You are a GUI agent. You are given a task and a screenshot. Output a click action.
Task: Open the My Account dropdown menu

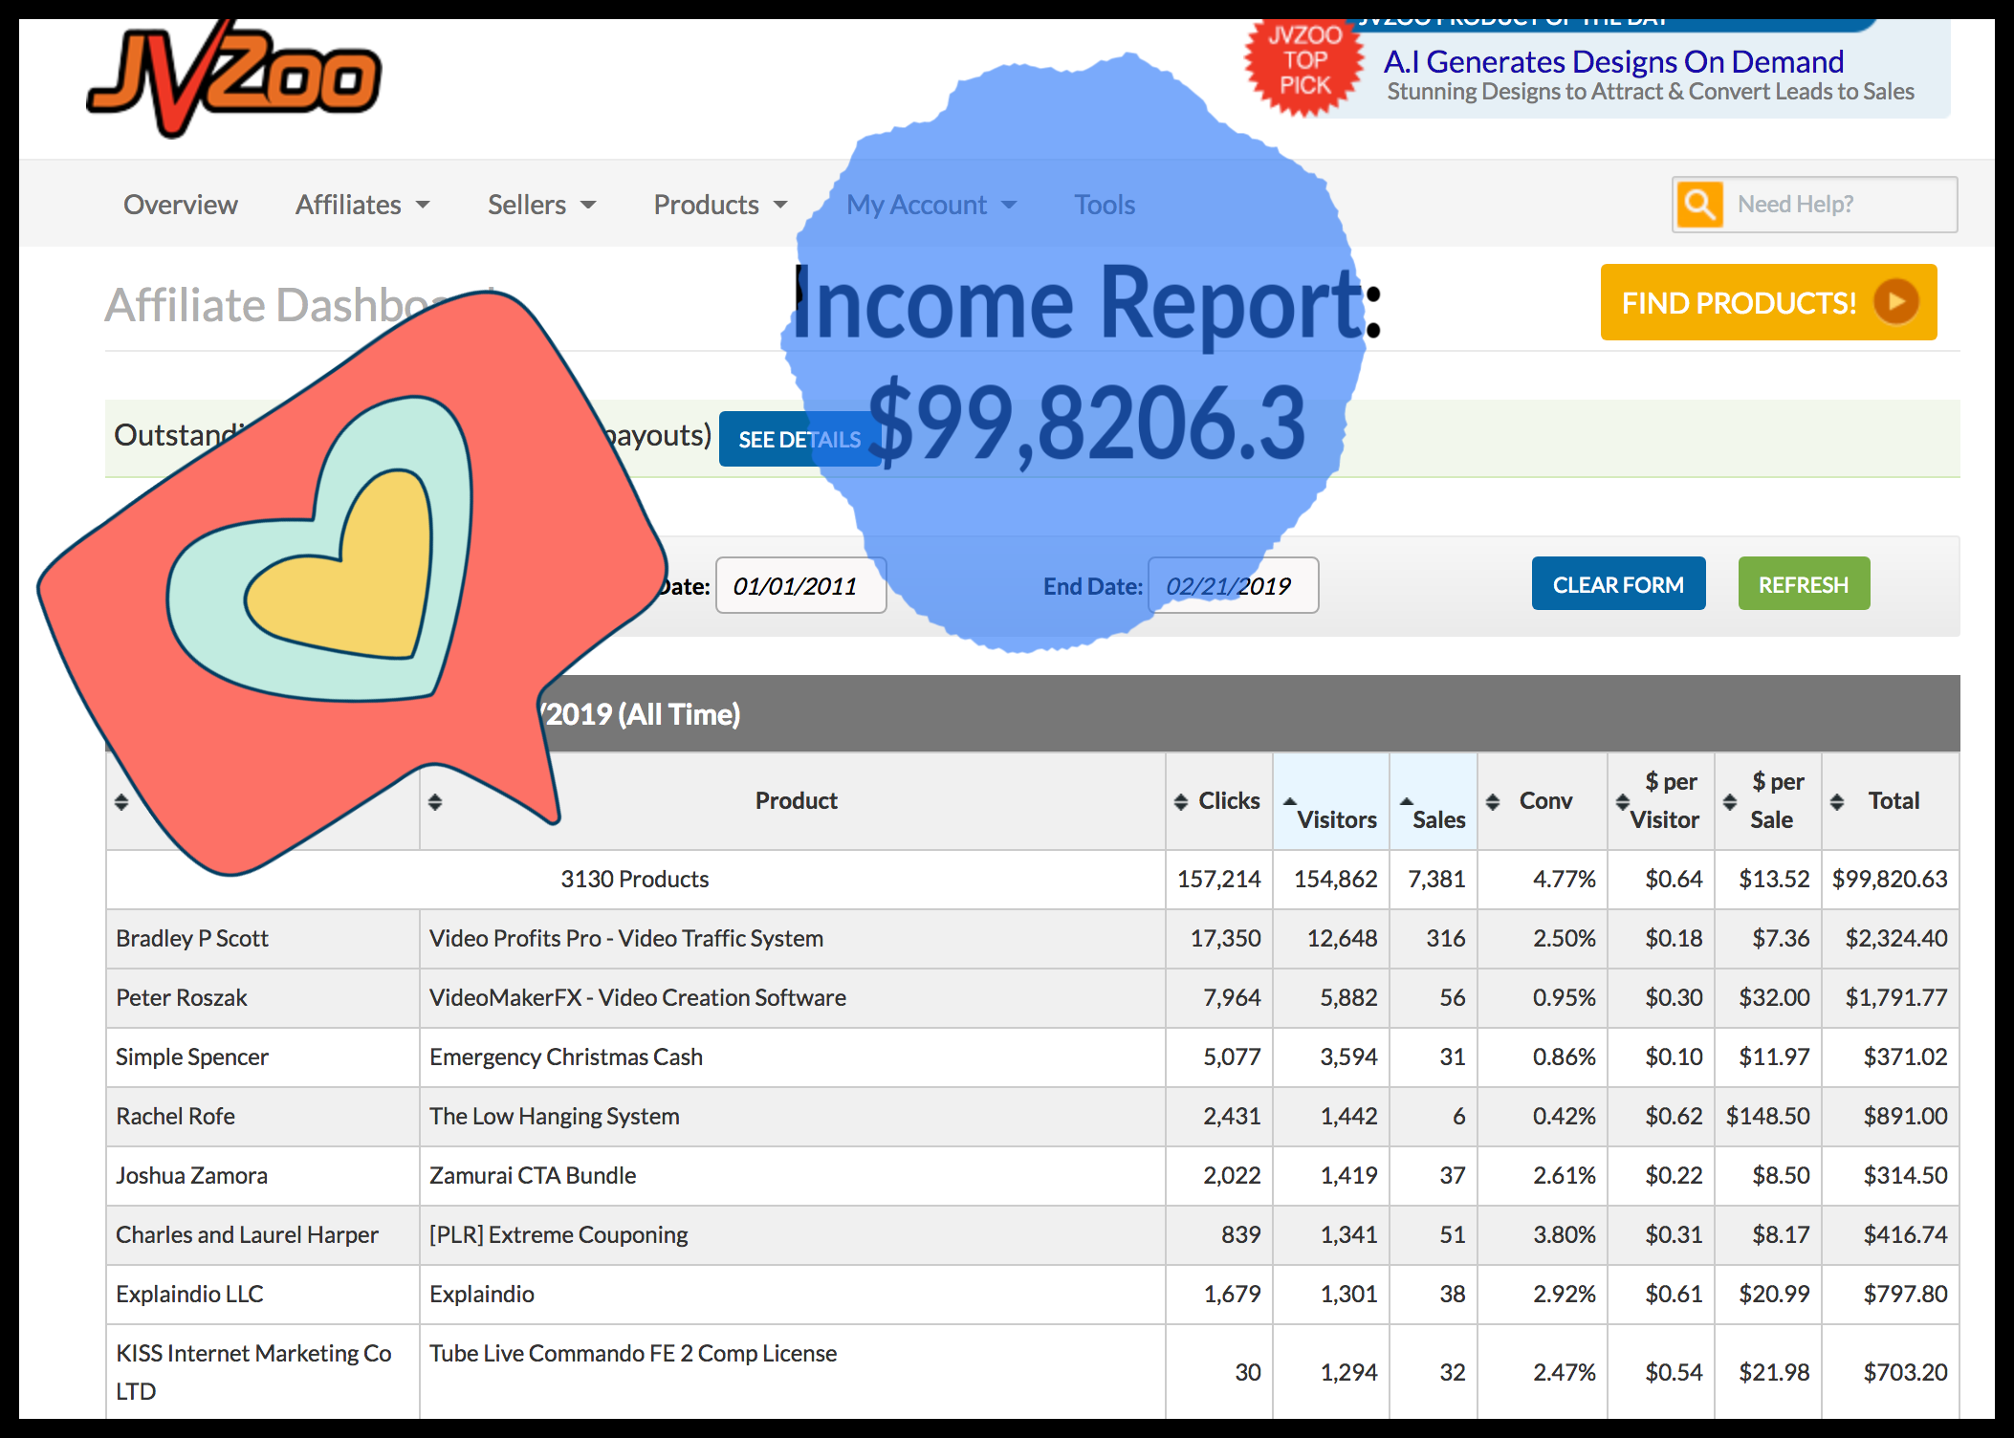click(x=931, y=205)
